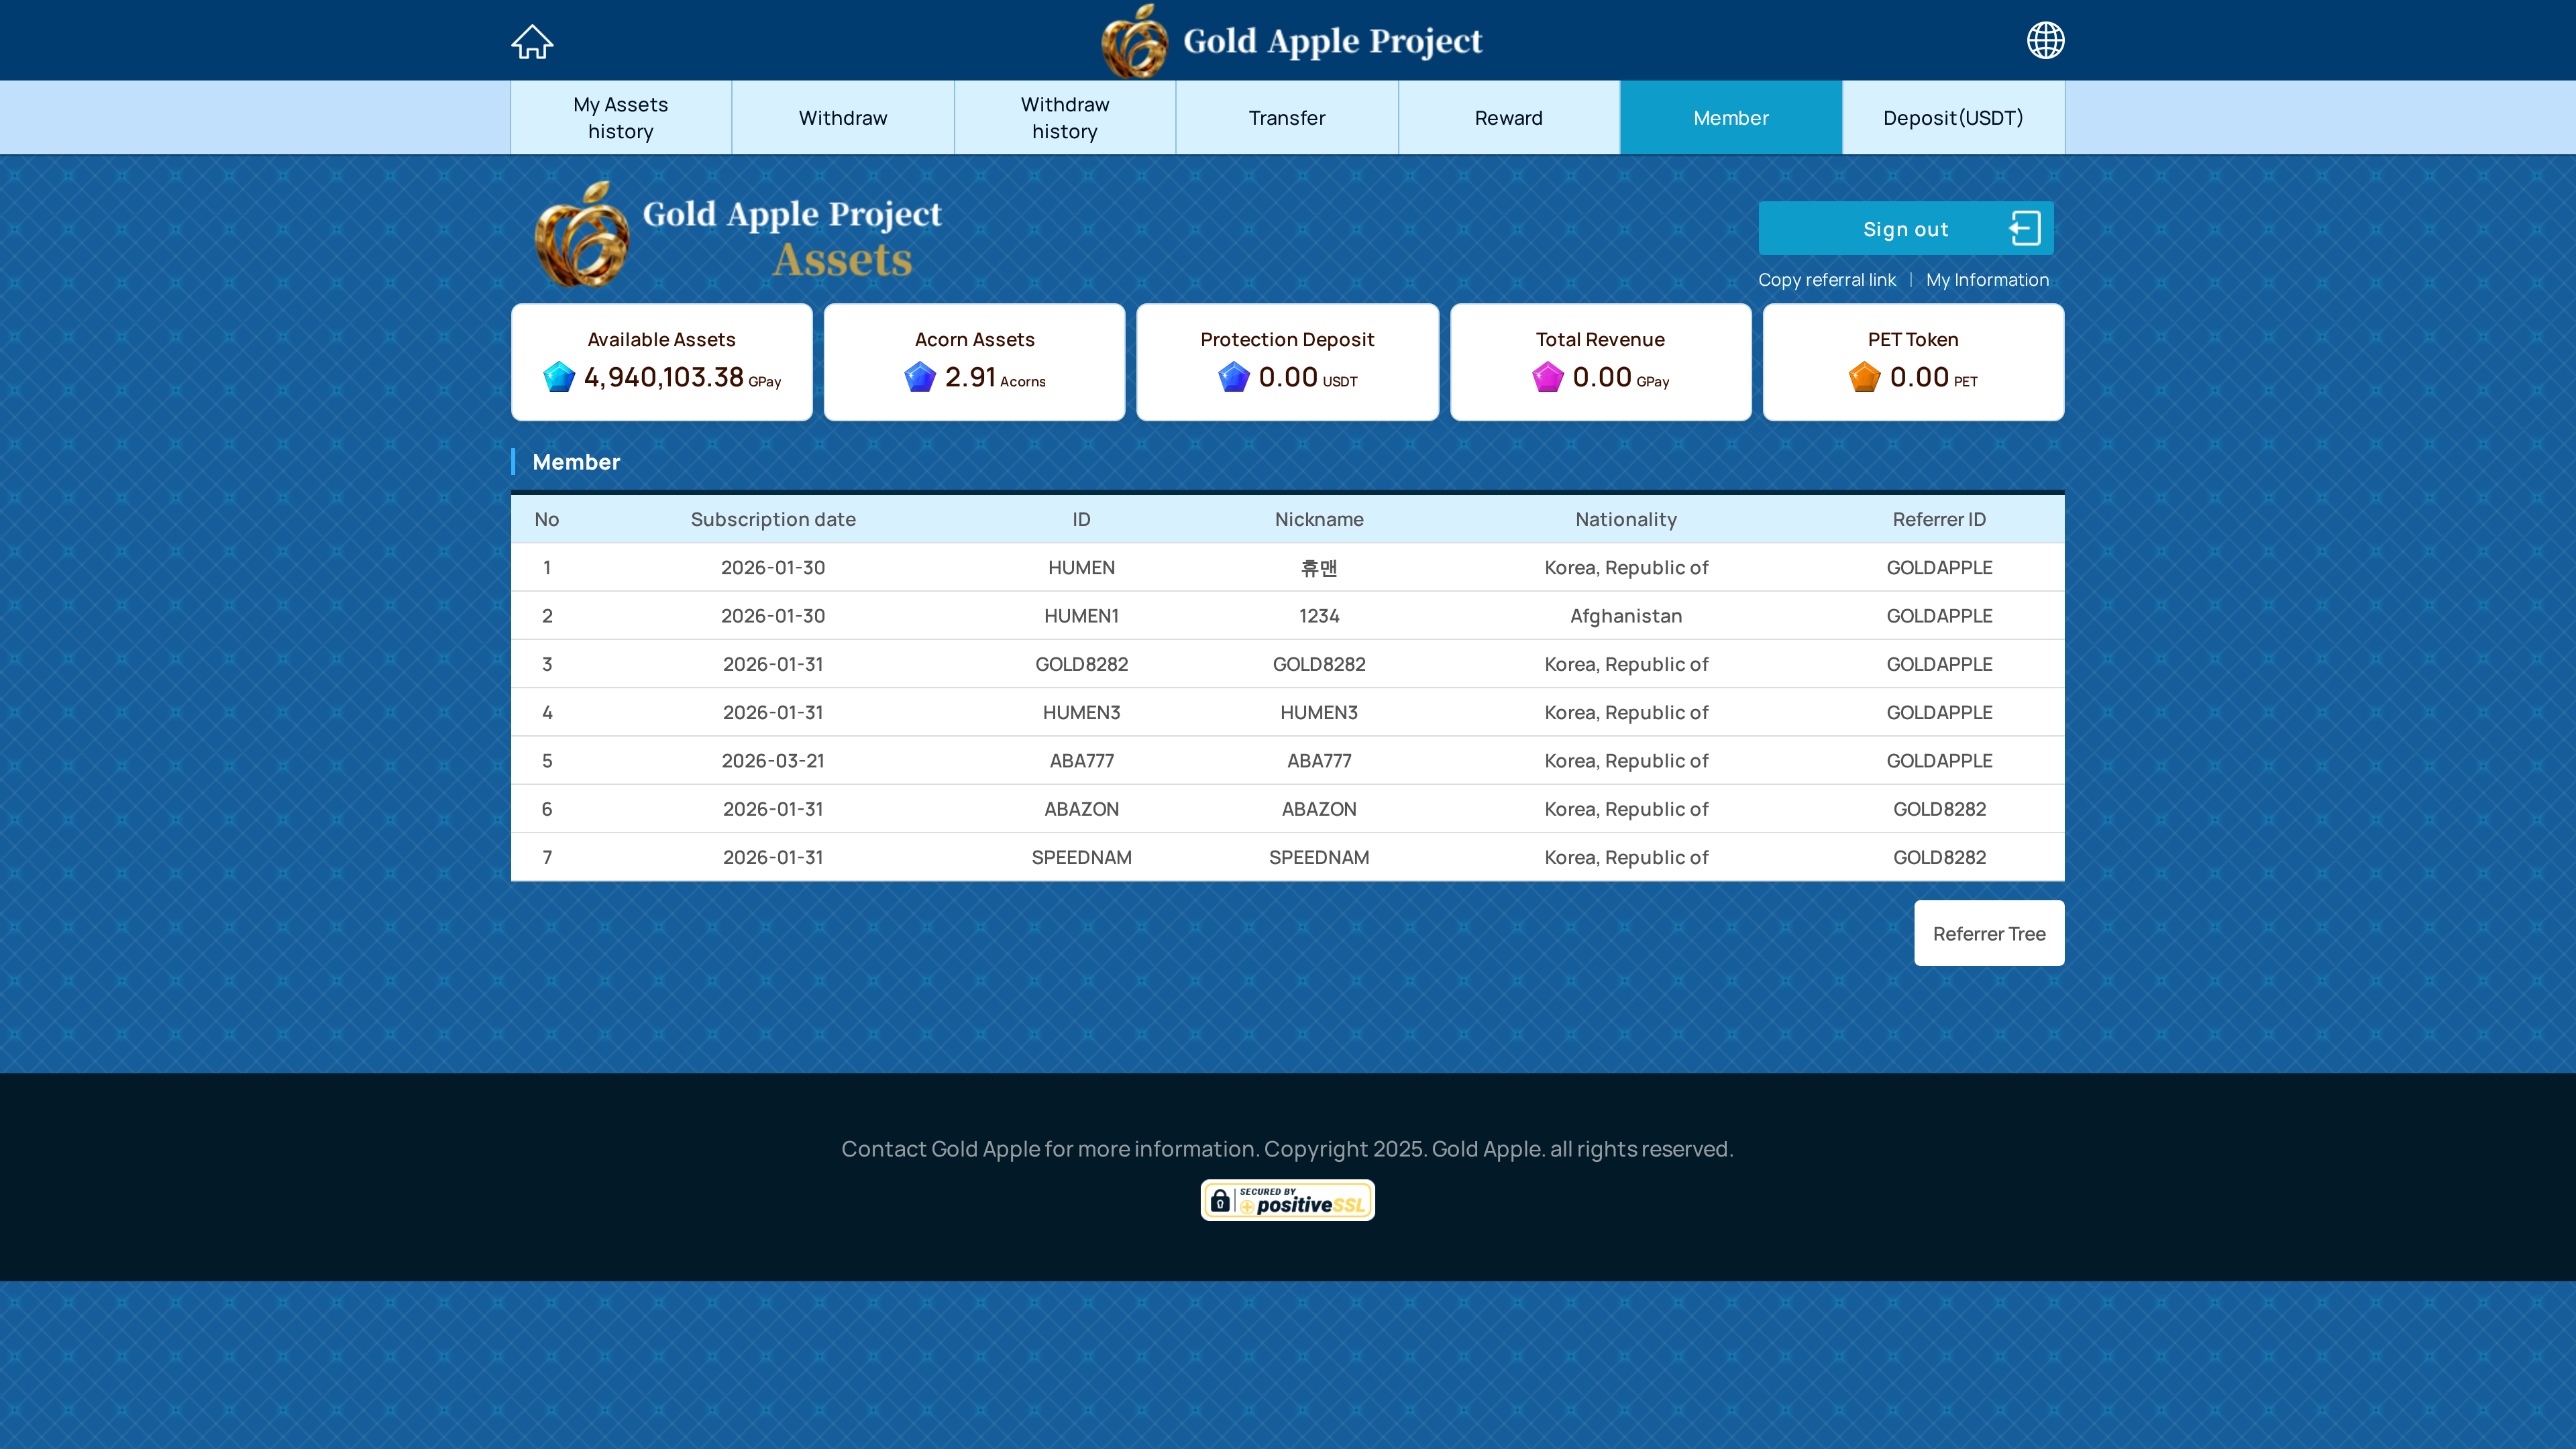Screen dimensions: 2576x1449
Task: Open My Information link
Action: click(1987, 280)
